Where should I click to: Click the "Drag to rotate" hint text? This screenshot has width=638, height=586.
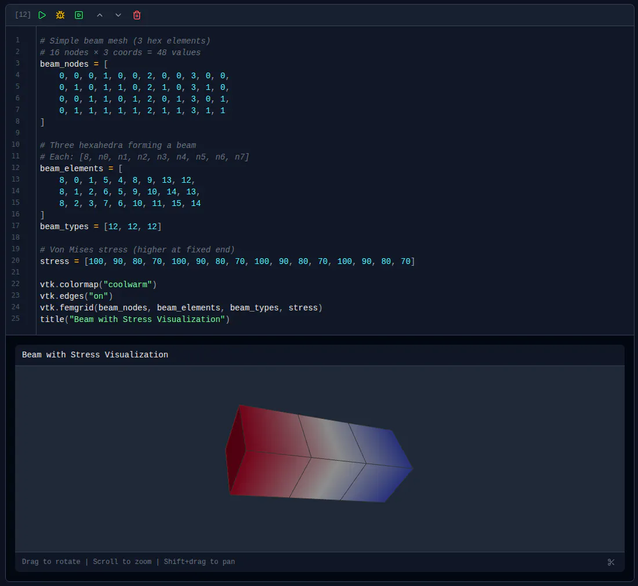(51, 562)
